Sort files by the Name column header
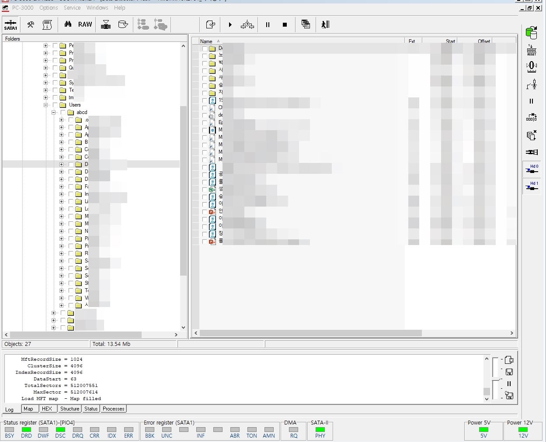This screenshot has height=442, width=546. [302, 41]
